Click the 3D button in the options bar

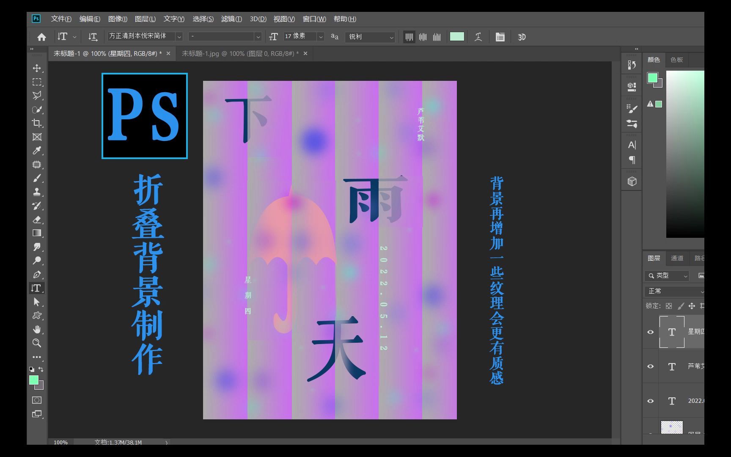[x=521, y=37]
